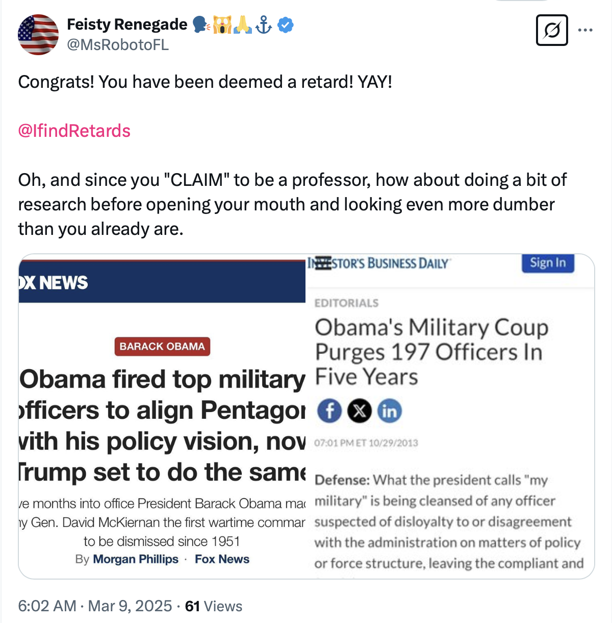Click the 61 Views count
The height and width of the screenshot is (623, 612).
point(213,606)
